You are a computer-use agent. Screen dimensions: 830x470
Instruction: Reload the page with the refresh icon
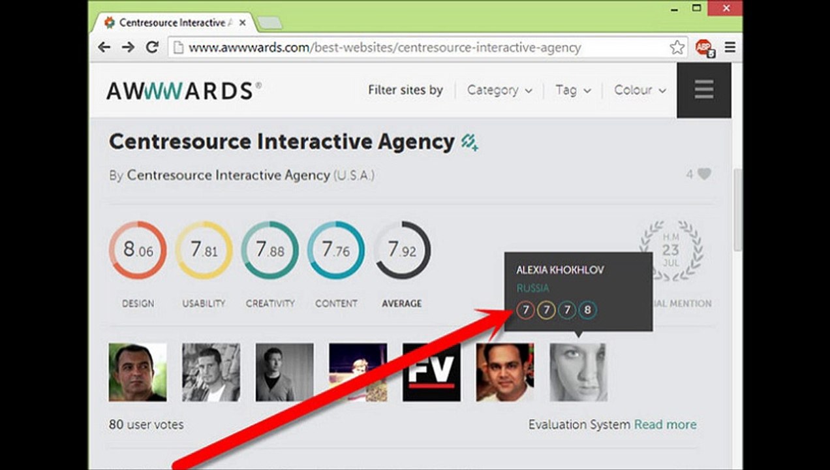coord(152,47)
